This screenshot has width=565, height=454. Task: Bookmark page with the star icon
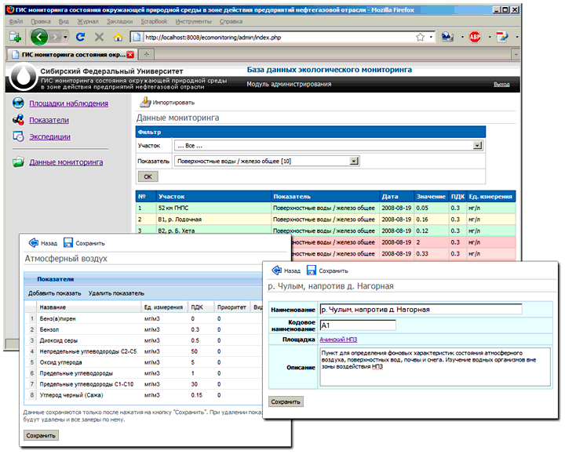pyautogui.click(x=420, y=37)
